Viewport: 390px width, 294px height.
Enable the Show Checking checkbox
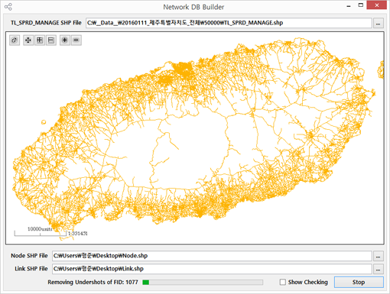282,282
